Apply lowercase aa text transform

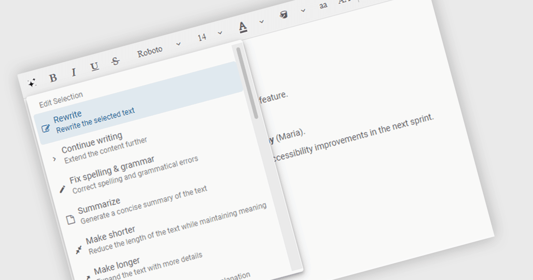point(323,6)
